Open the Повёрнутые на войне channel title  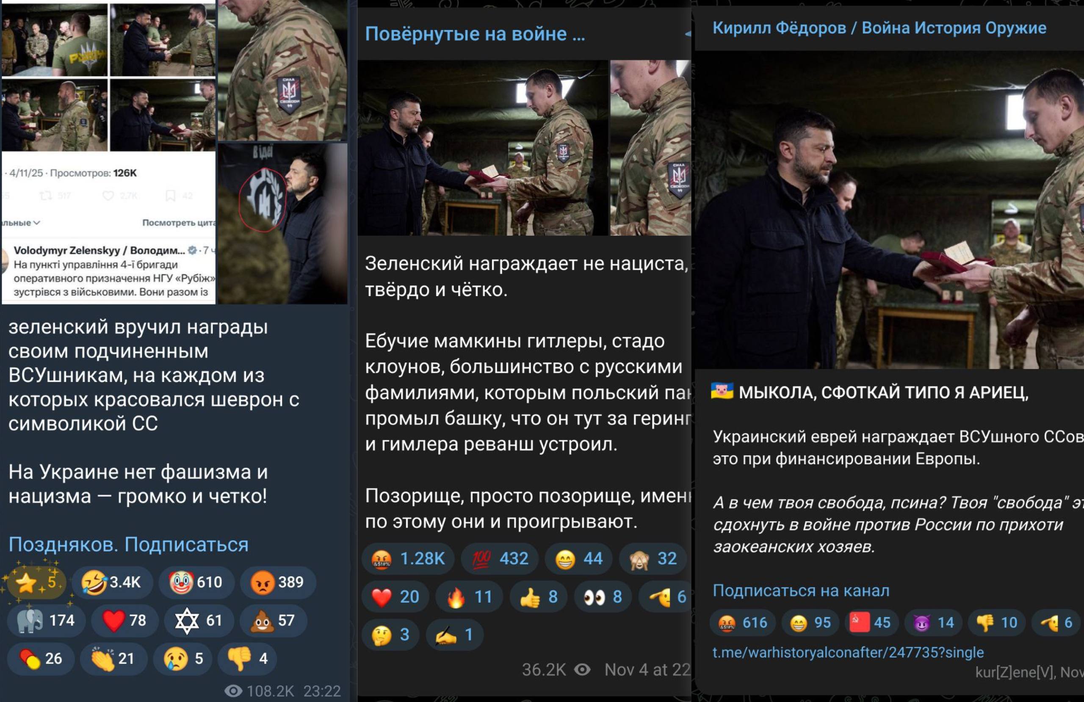[475, 34]
